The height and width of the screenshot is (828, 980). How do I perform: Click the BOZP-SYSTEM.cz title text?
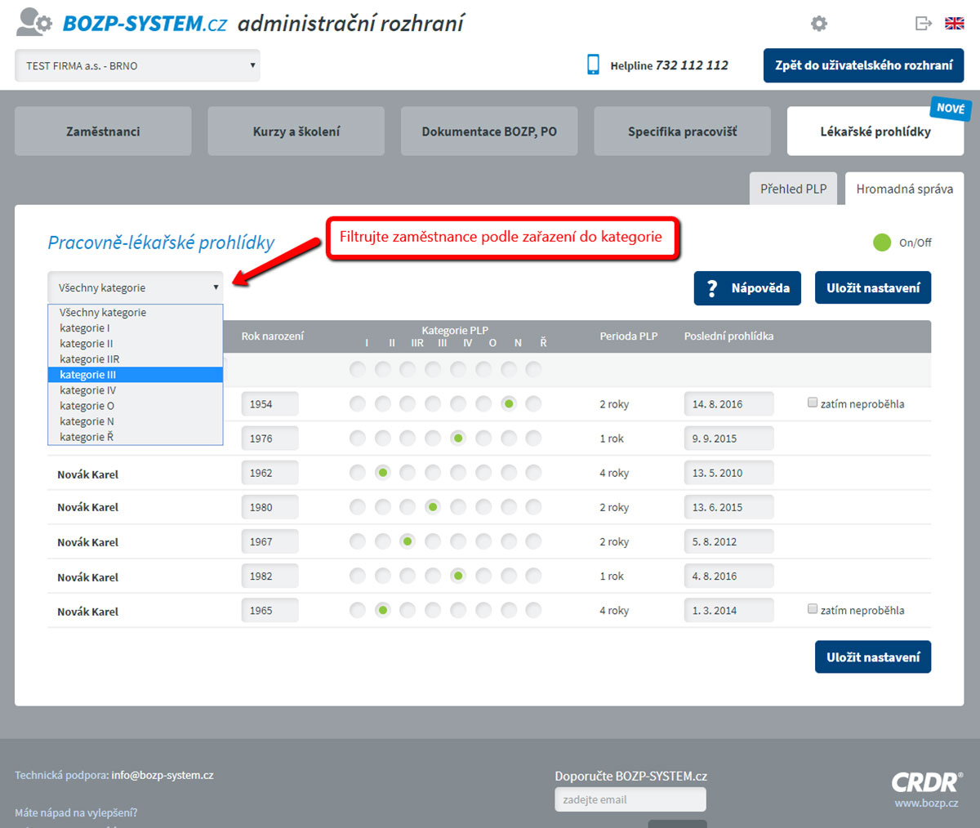point(145,24)
